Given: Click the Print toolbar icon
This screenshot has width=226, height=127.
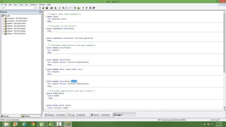Looking at the screenshot, I should pyautogui.click(x=52, y=8).
